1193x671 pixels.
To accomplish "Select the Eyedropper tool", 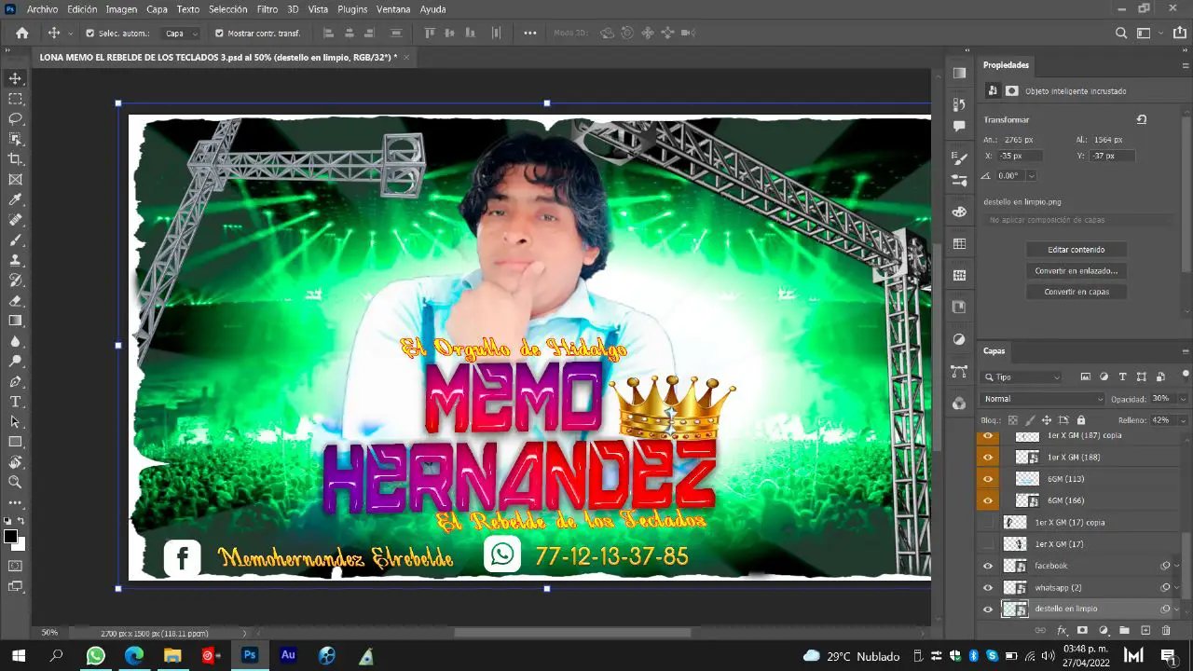I will pyautogui.click(x=16, y=199).
